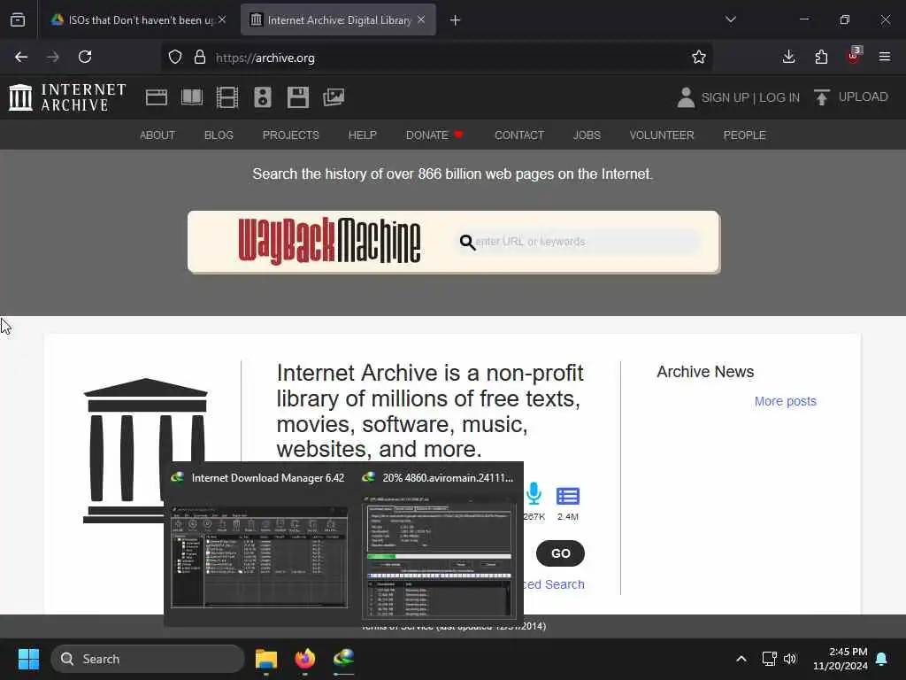Image resolution: width=906 pixels, height=680 pixels.
Task: Show hidden tray icons
Action: [x=741, y=659]
